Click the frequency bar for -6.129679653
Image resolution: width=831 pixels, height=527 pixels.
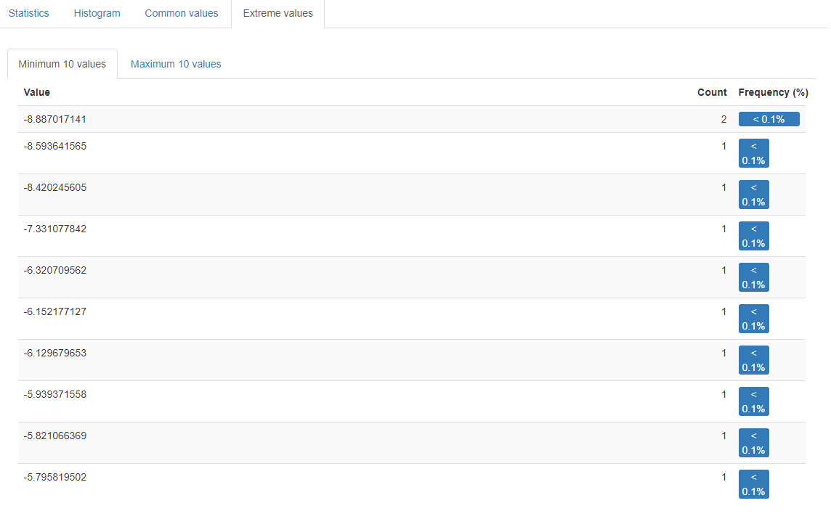click(x=753, y=359)
